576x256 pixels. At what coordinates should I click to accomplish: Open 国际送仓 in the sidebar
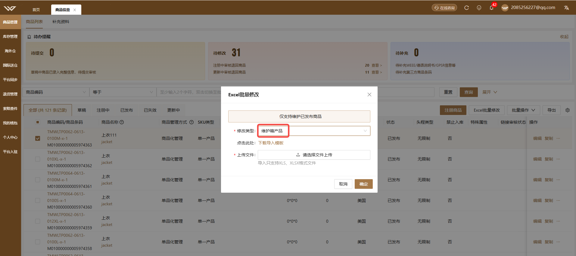click(10, 65)
